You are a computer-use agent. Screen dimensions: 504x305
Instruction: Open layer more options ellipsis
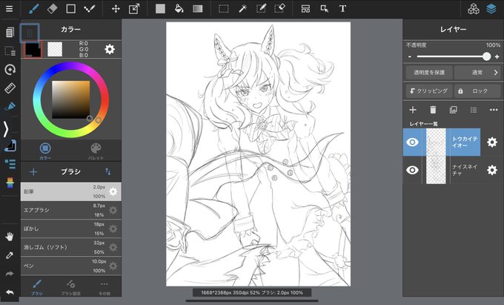click(494, 110)
